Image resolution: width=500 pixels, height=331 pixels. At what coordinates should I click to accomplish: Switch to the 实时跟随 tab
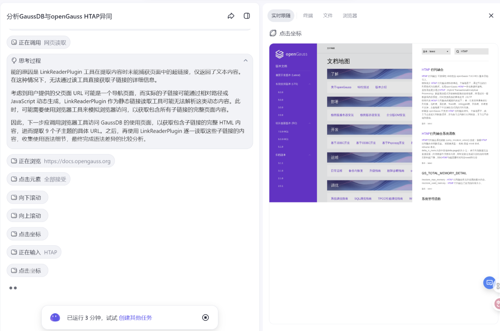click(x=281, y=16)
